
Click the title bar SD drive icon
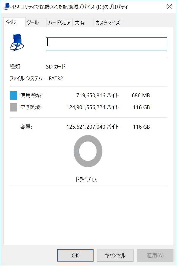[7, 7]
